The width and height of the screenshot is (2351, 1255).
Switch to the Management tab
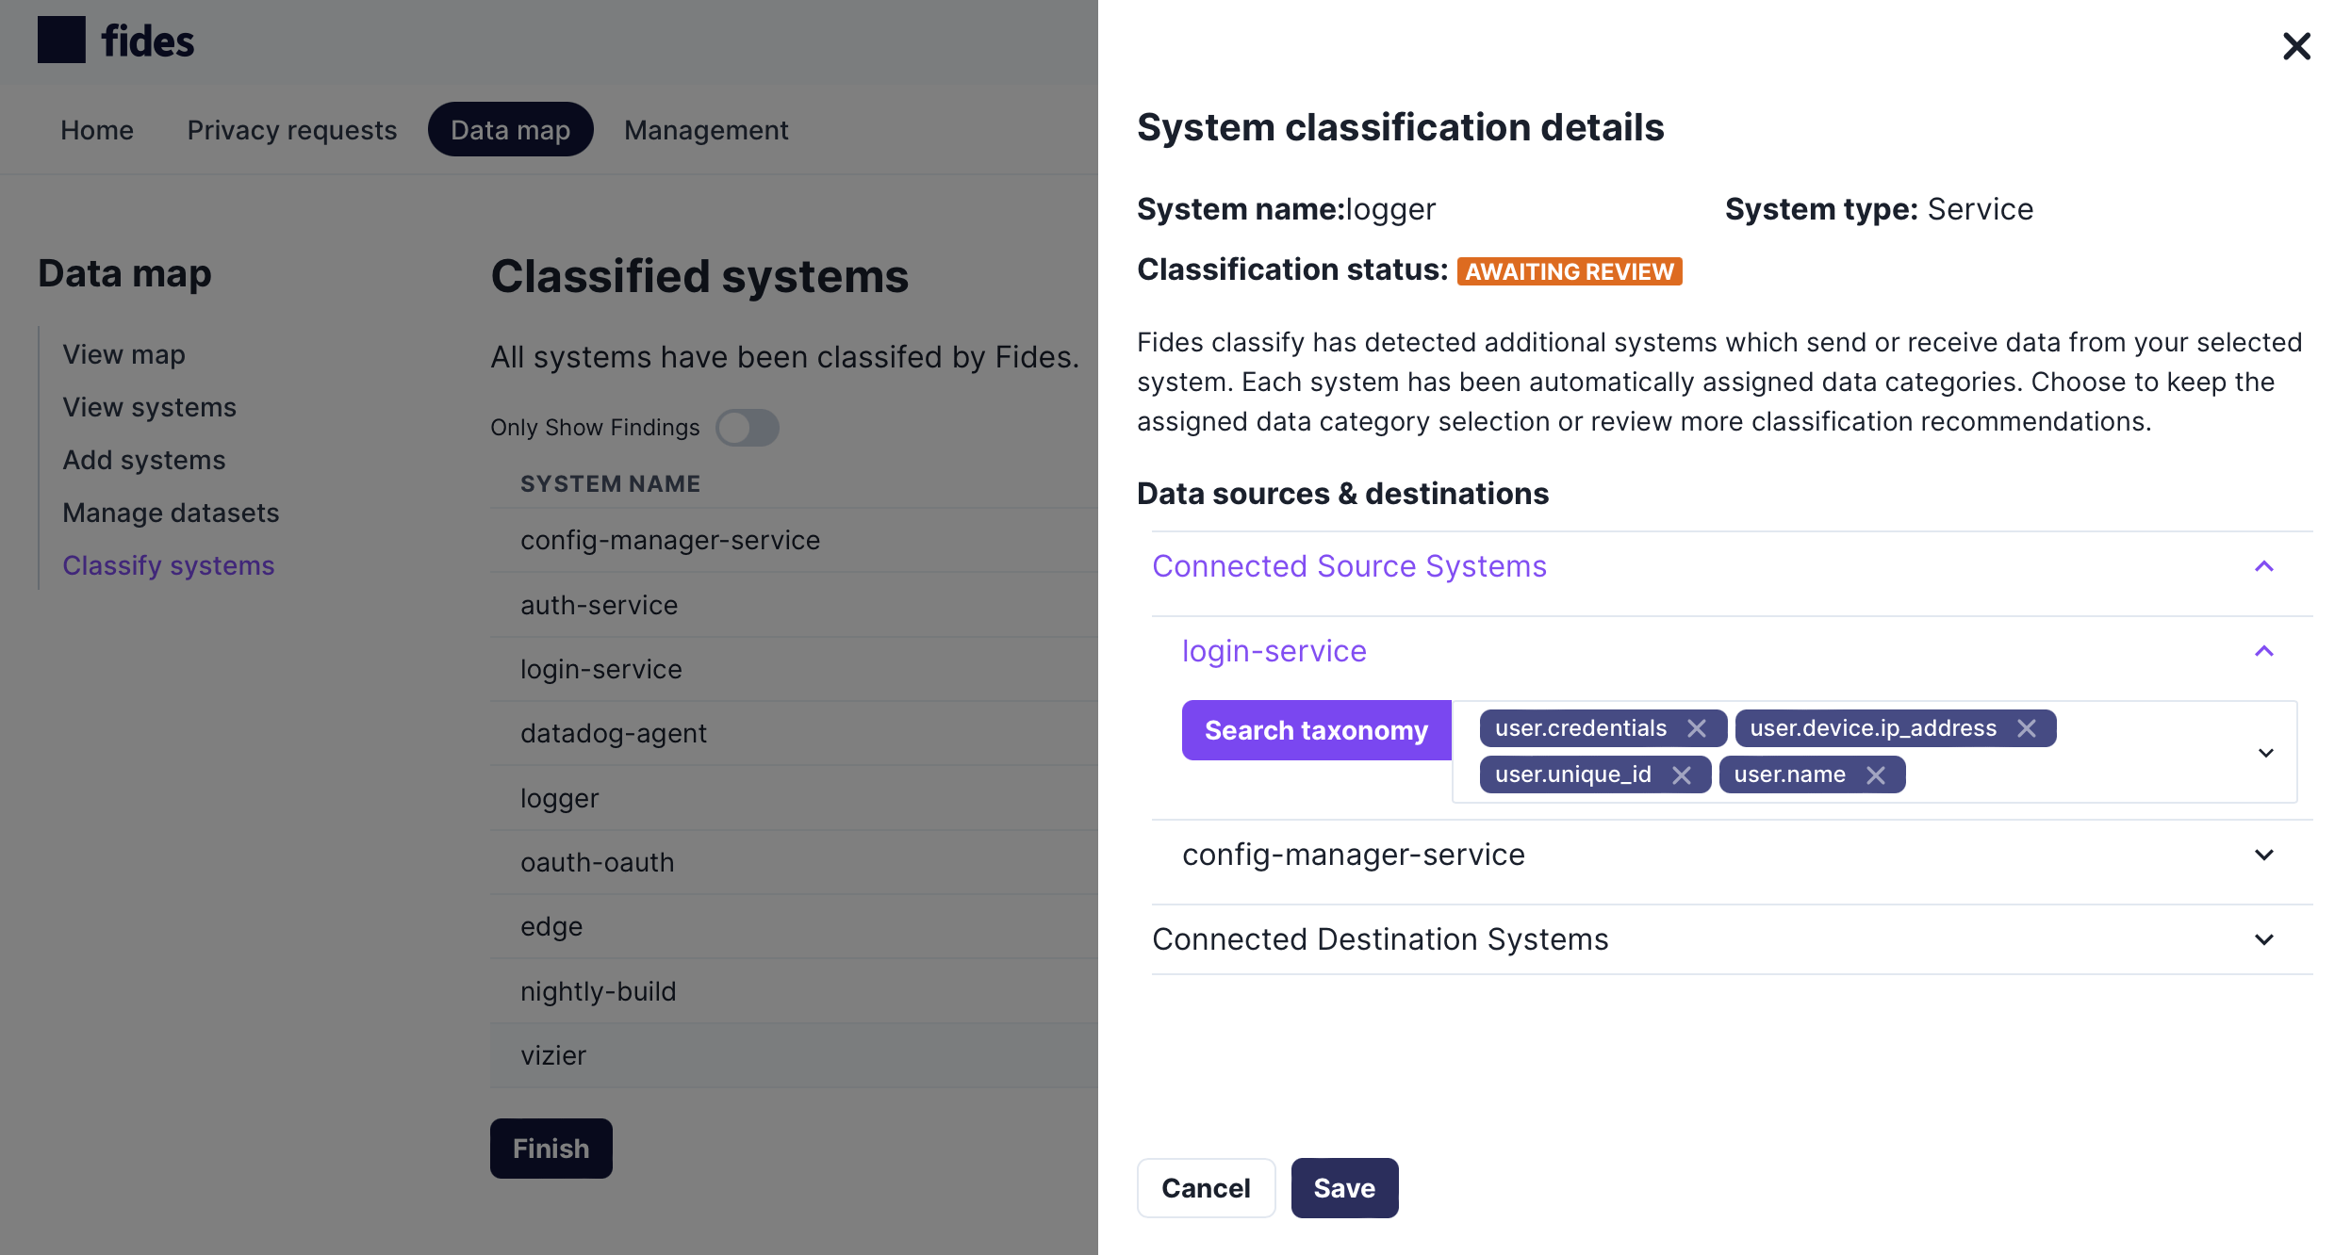pos(704,129)
